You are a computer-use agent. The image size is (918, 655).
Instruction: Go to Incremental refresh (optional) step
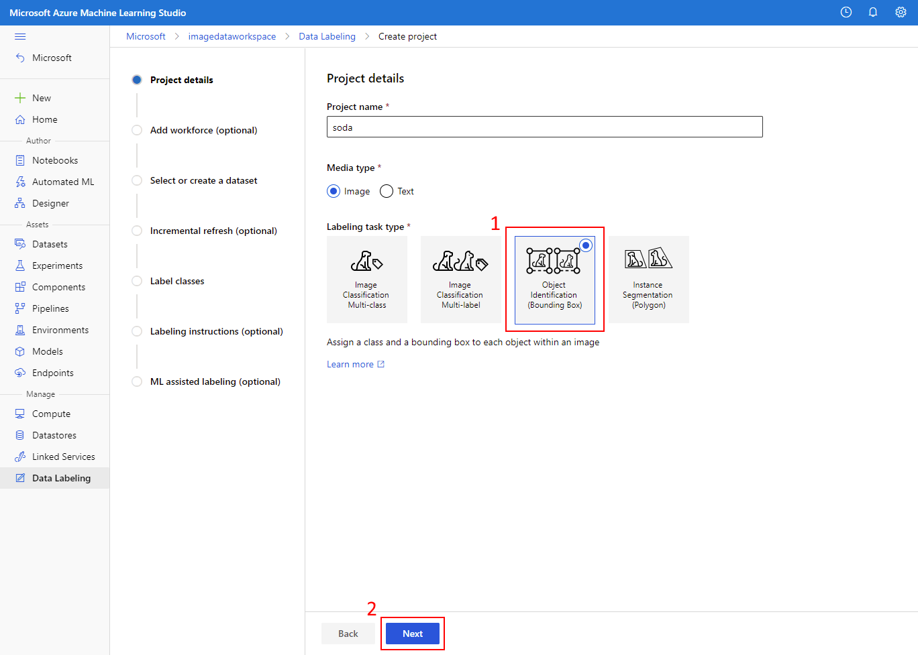(x=213, y=231)
